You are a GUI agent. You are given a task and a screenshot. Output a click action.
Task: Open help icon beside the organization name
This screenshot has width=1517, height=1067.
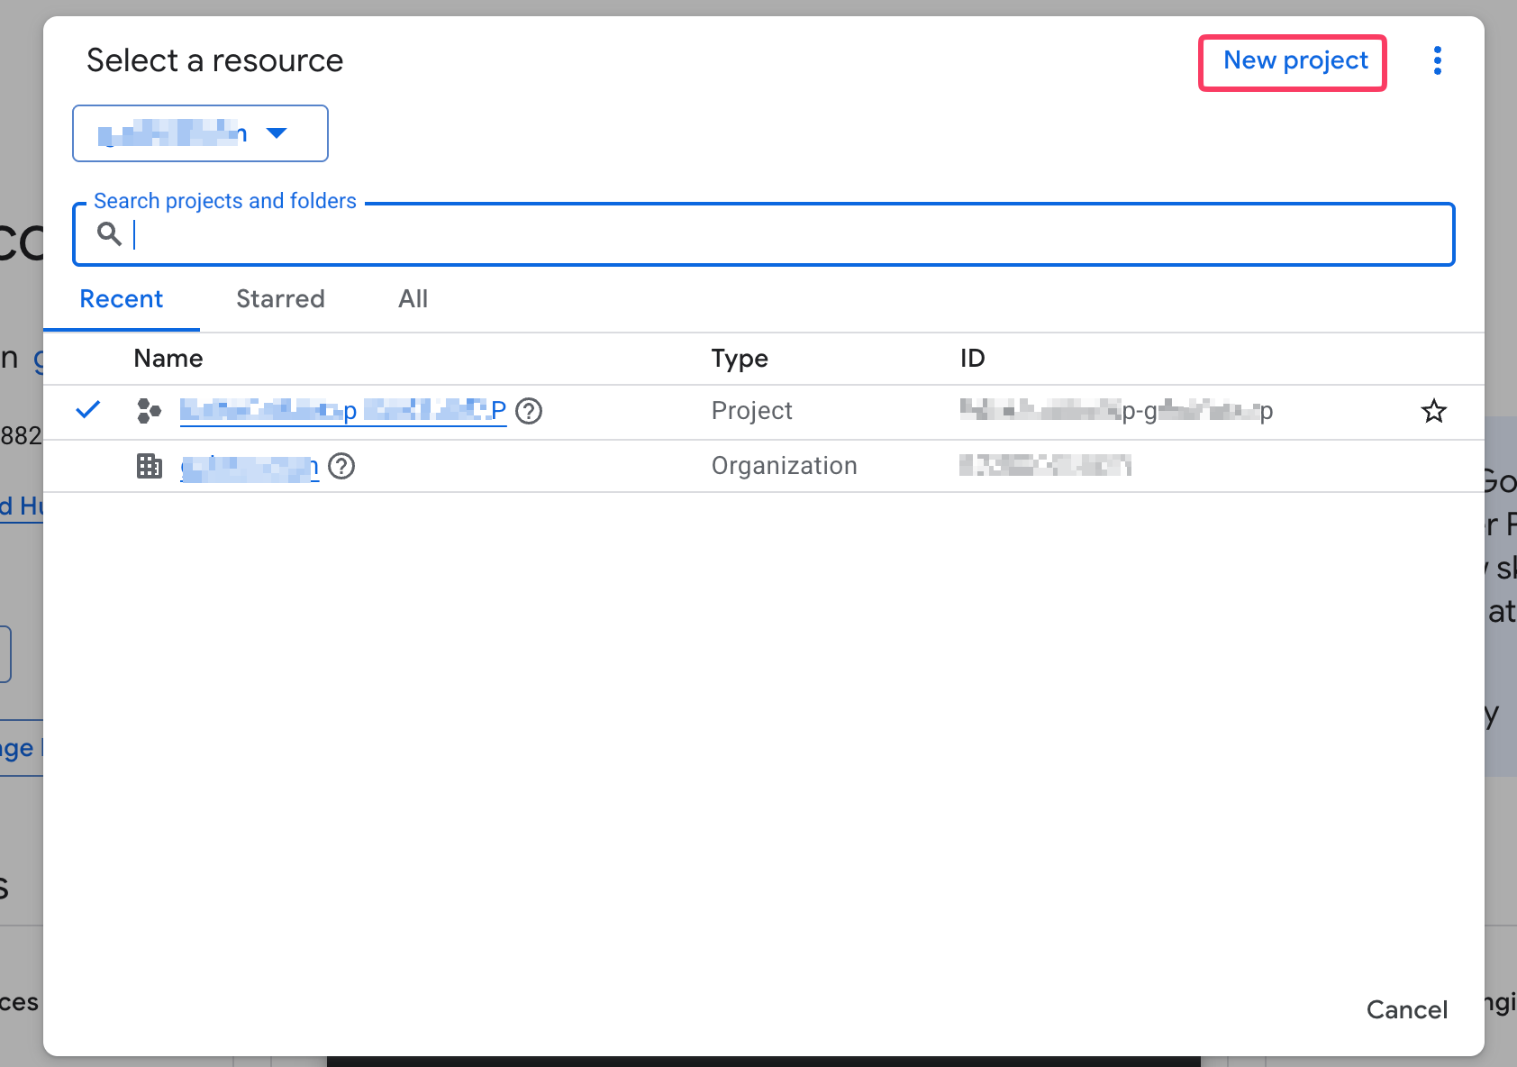[341, 466]
